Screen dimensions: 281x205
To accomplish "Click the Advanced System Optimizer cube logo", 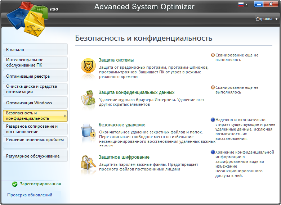I will click(x=27, y=19).
